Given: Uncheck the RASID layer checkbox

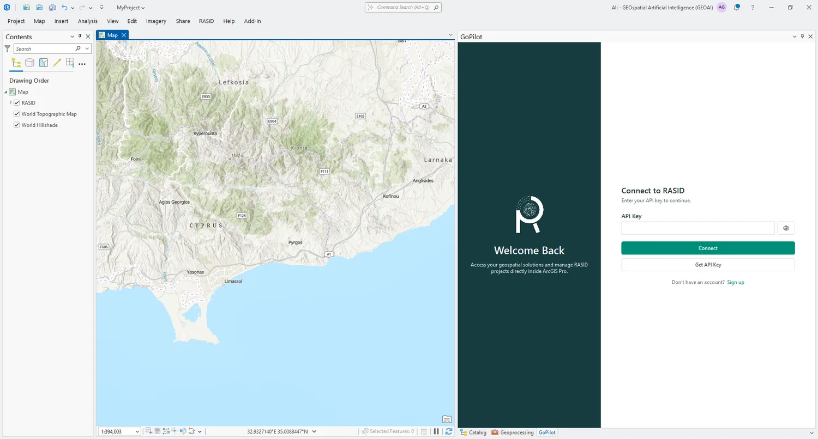Looking at the screenshot, I should [17, 103].
